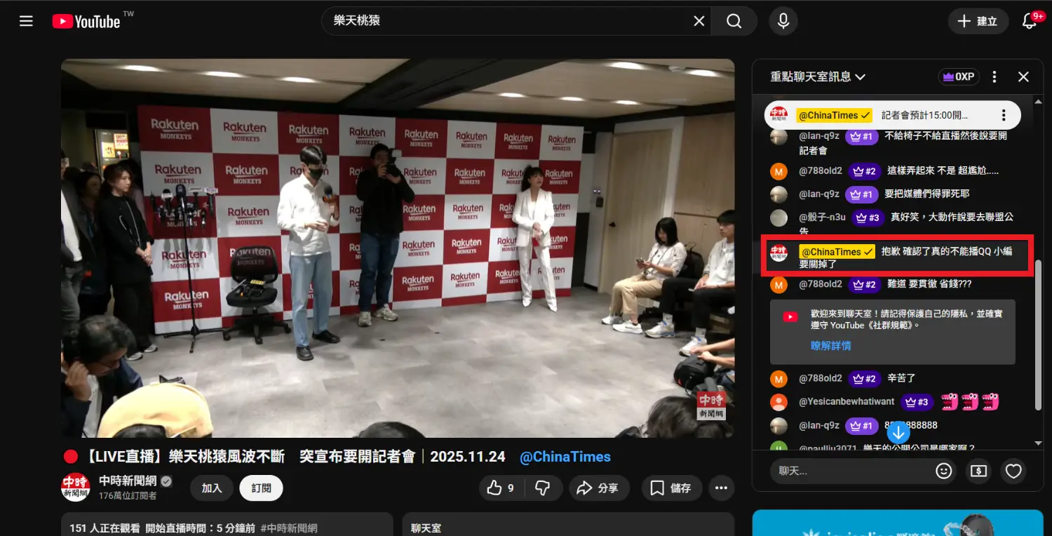Open Super Chat dollar icon
The image size is (1052, 536).
click(978, 471)
